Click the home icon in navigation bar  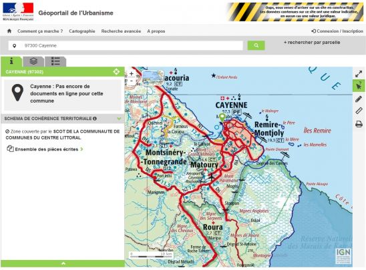(x=9, y=31)
